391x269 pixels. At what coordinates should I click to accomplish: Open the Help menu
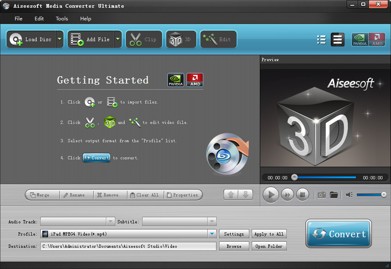tap(86, 19)
